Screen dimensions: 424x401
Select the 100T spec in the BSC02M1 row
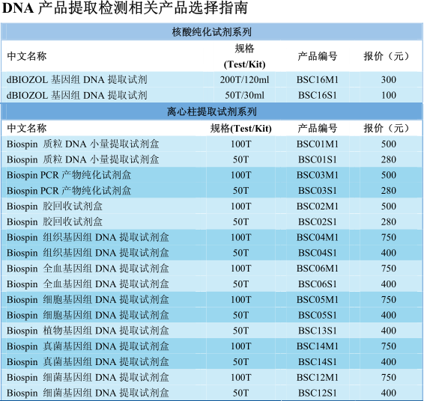(x=240, y=206)
